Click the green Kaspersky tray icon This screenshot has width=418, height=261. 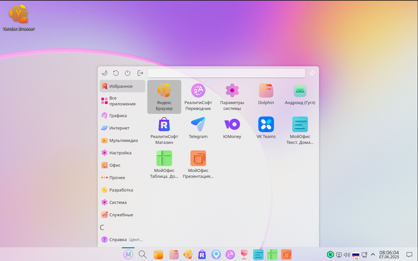330,254
